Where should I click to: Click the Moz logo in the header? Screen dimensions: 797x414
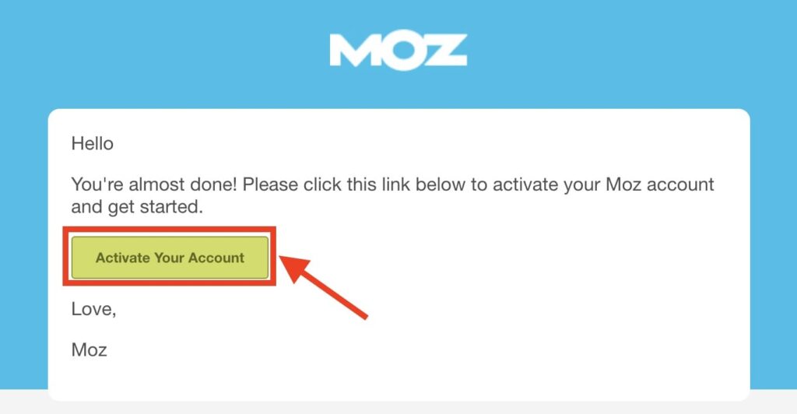[x=398, y=51]
